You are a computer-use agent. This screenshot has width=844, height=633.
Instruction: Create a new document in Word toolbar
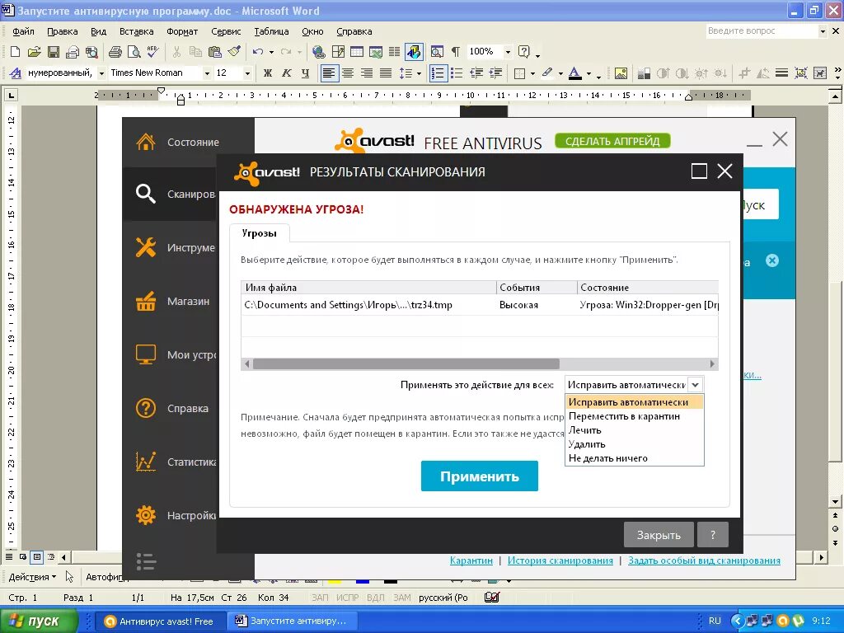point(15,52)
